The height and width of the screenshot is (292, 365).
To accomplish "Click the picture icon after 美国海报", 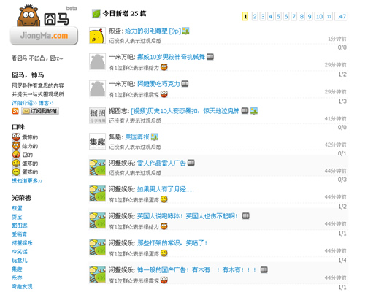I will click(x=154, y=137).
